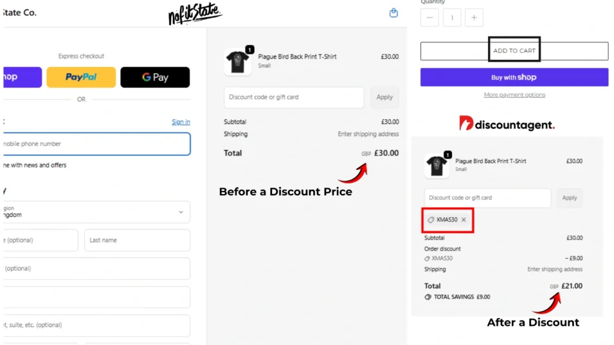Open More payment options link
Image resolution: width=614 pixels, height=345 pixels.
pyautogui.click(x=514, y=95)
